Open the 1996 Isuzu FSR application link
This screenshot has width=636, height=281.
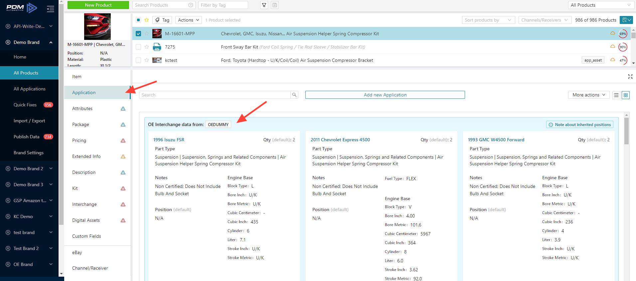[169, 140]
